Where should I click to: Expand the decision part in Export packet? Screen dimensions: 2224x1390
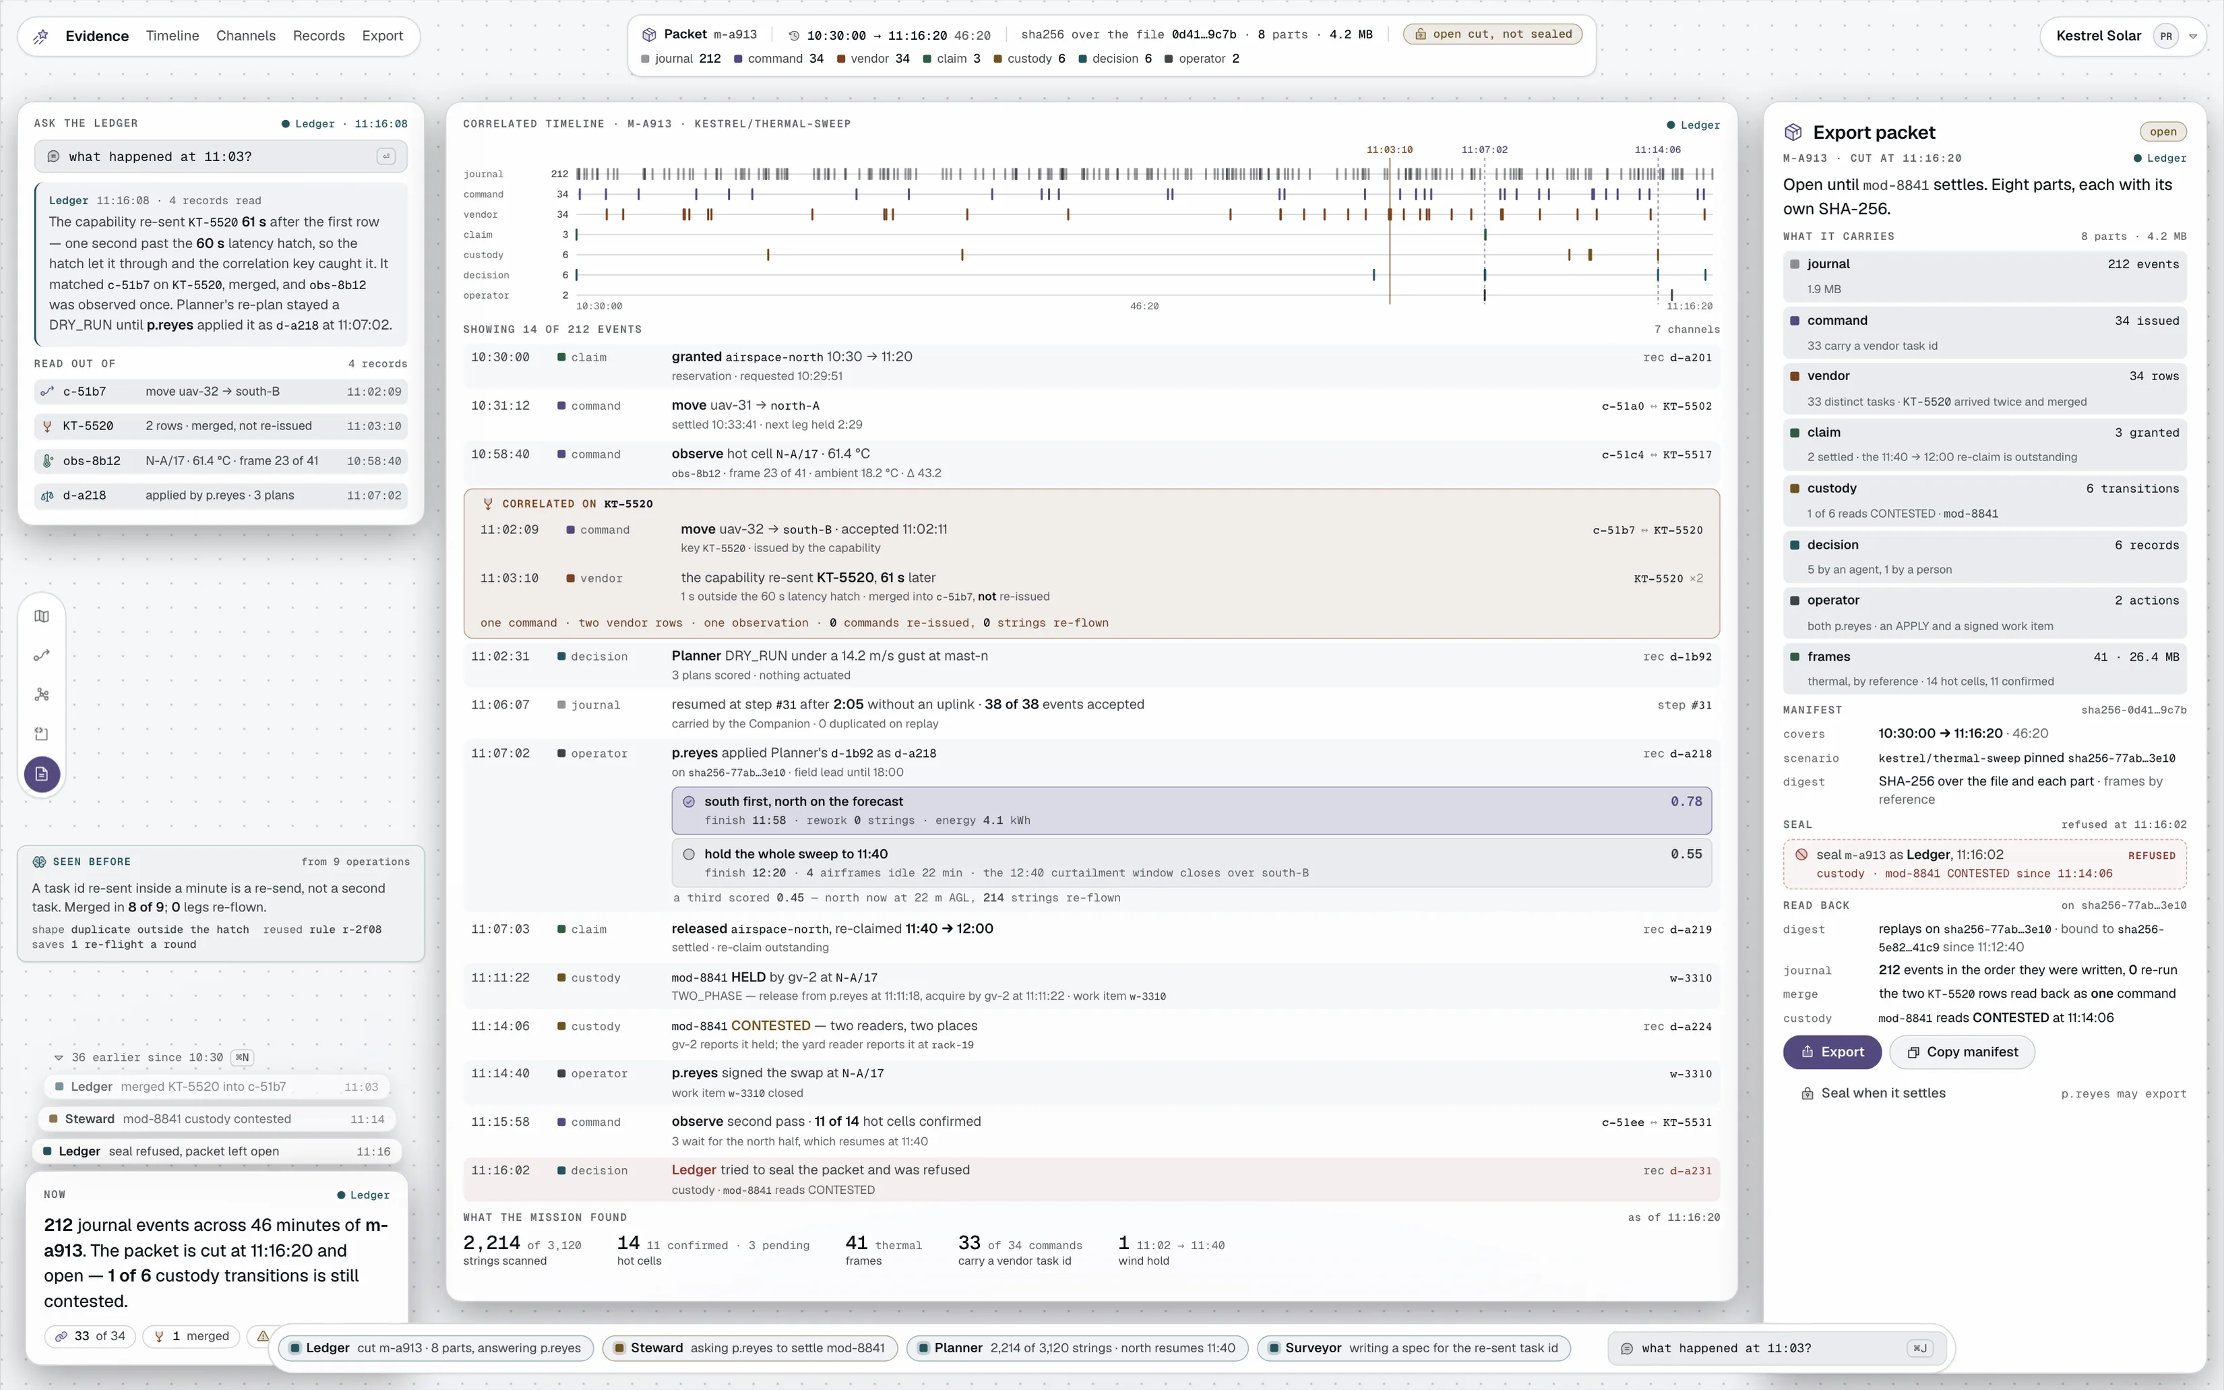(1984, 556)
